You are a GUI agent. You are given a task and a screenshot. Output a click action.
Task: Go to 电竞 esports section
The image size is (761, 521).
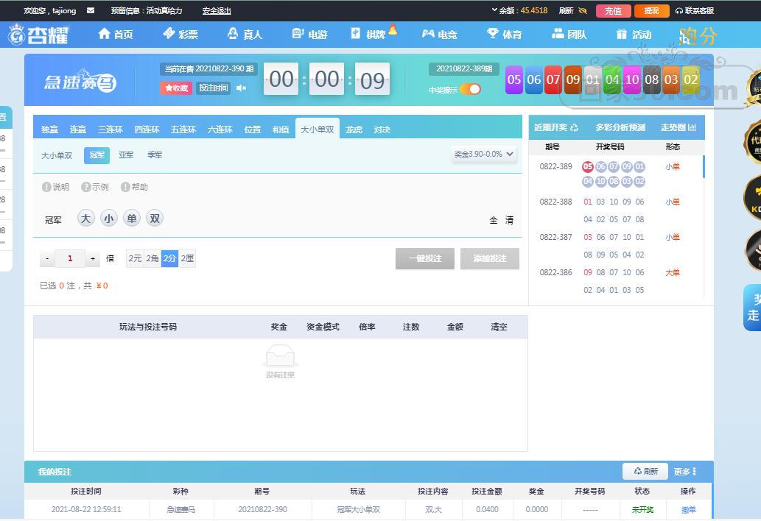point(439,34)
